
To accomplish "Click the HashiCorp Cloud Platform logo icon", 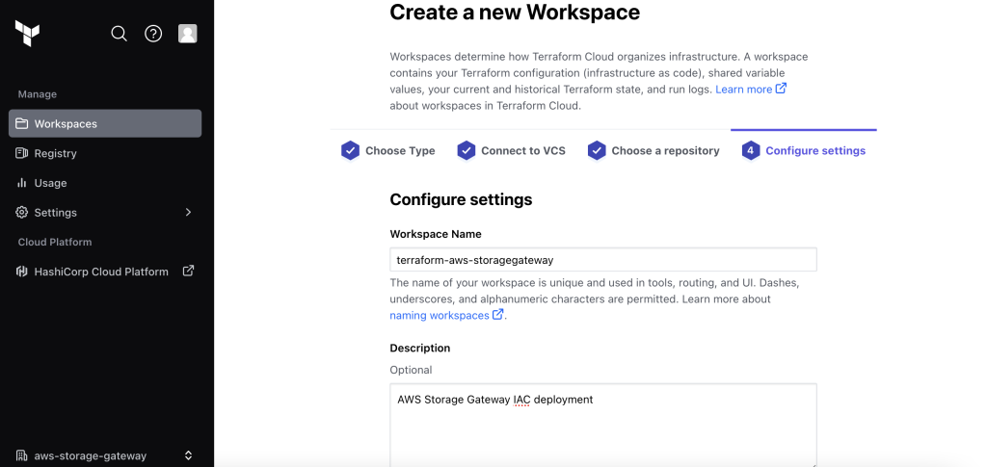I will (x=22, y=272).
